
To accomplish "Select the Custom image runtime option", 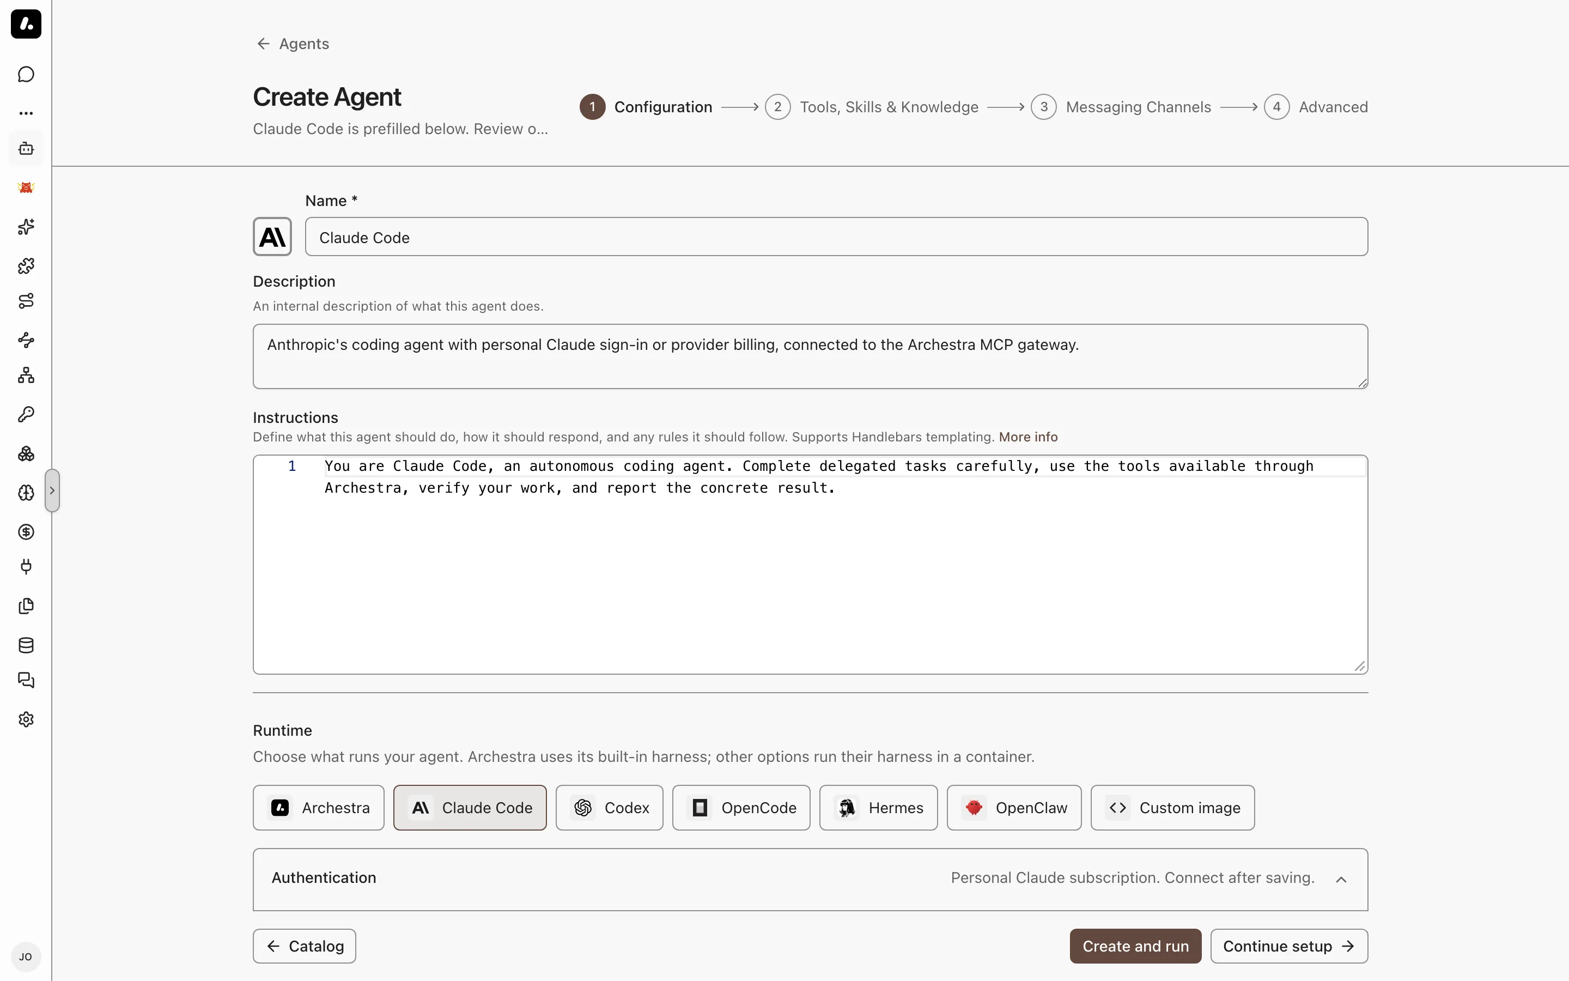I will point(1173,808).
